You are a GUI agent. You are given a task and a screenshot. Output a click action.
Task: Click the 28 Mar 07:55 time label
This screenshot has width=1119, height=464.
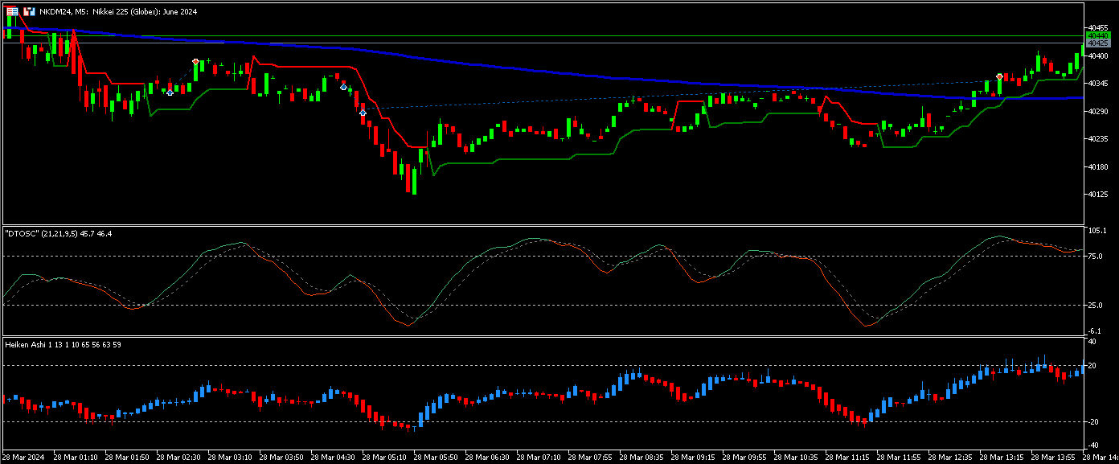point(590,457)
